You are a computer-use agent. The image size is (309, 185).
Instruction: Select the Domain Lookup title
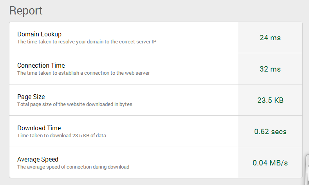pyautogui.click(x=40, y=34)
